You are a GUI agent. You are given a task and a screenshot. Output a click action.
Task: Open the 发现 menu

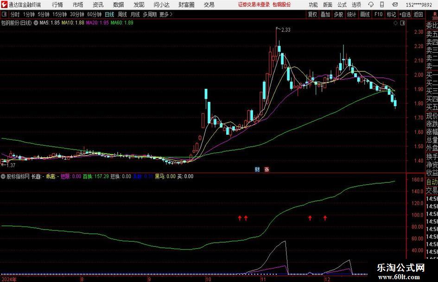pyautogui.click(x=139, y=5)
